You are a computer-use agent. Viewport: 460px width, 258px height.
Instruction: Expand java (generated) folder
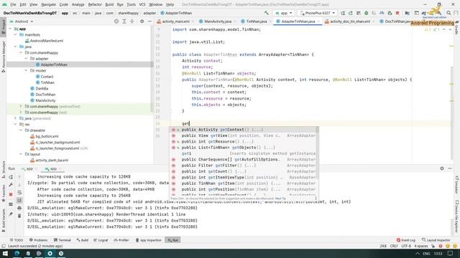(16, 118)
